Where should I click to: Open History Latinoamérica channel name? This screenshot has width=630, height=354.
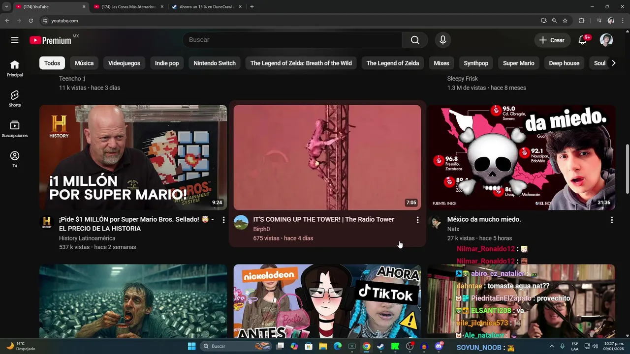[x=87, y=238]
